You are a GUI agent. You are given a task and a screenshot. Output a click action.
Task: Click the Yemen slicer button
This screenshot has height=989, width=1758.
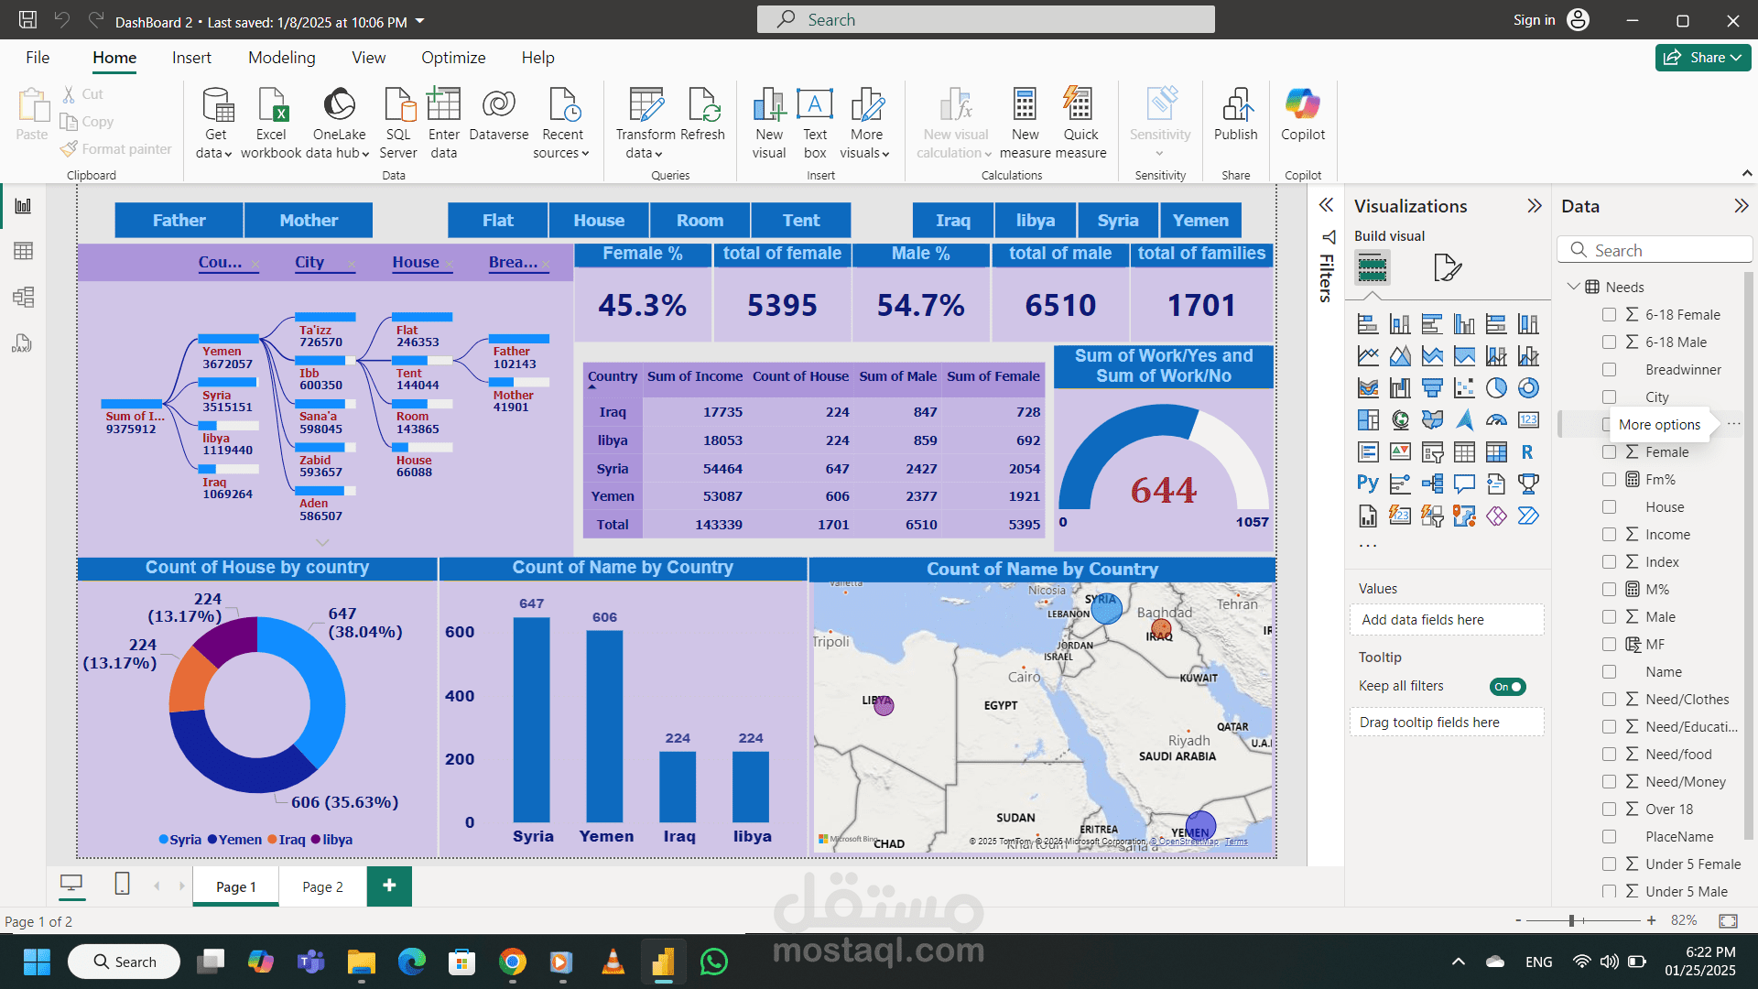1200,221
